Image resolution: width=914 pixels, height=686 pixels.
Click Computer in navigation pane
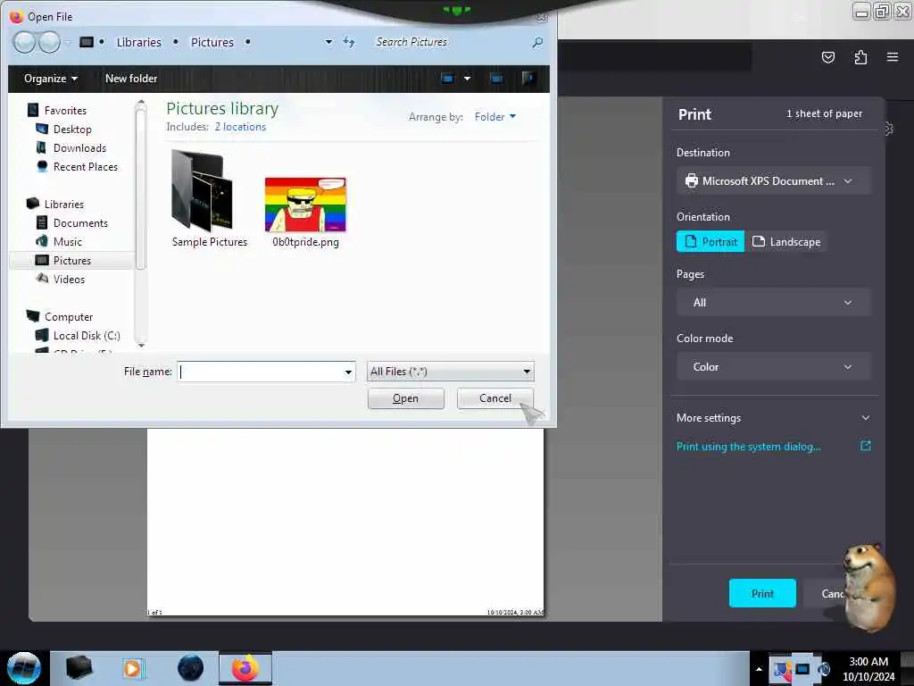click(x=69, y=317)
